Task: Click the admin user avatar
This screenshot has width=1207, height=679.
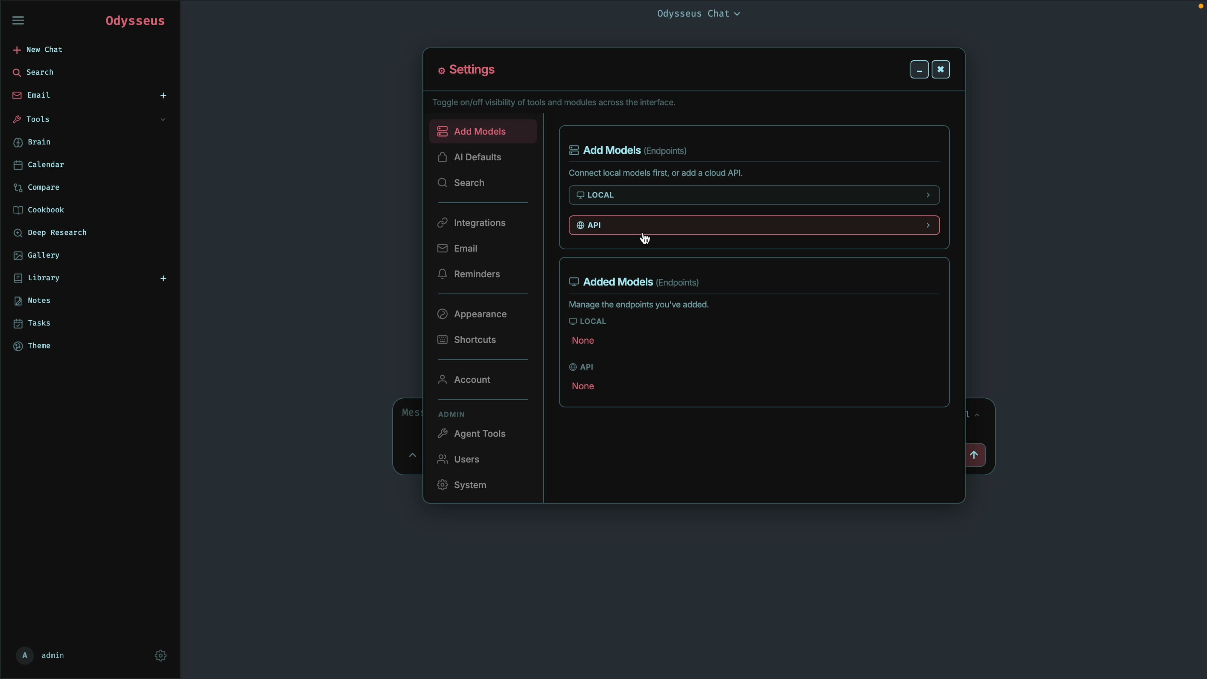Action: tap(25, 655)
